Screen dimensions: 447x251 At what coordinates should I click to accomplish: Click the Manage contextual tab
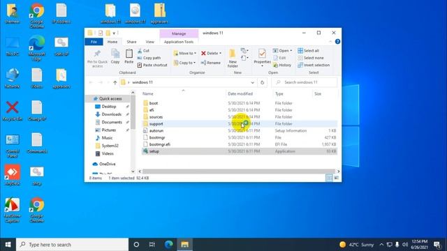[179, 33]
